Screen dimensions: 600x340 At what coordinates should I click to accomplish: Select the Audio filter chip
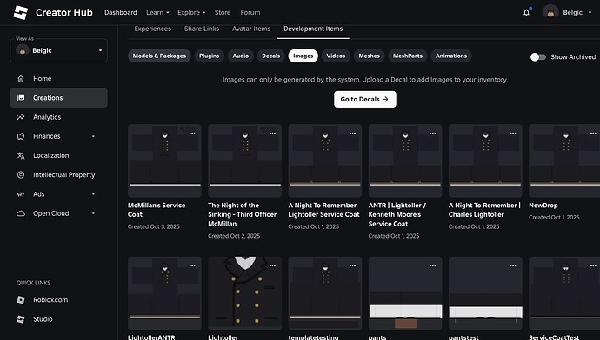pyautogui.click(x=241, y=56)
